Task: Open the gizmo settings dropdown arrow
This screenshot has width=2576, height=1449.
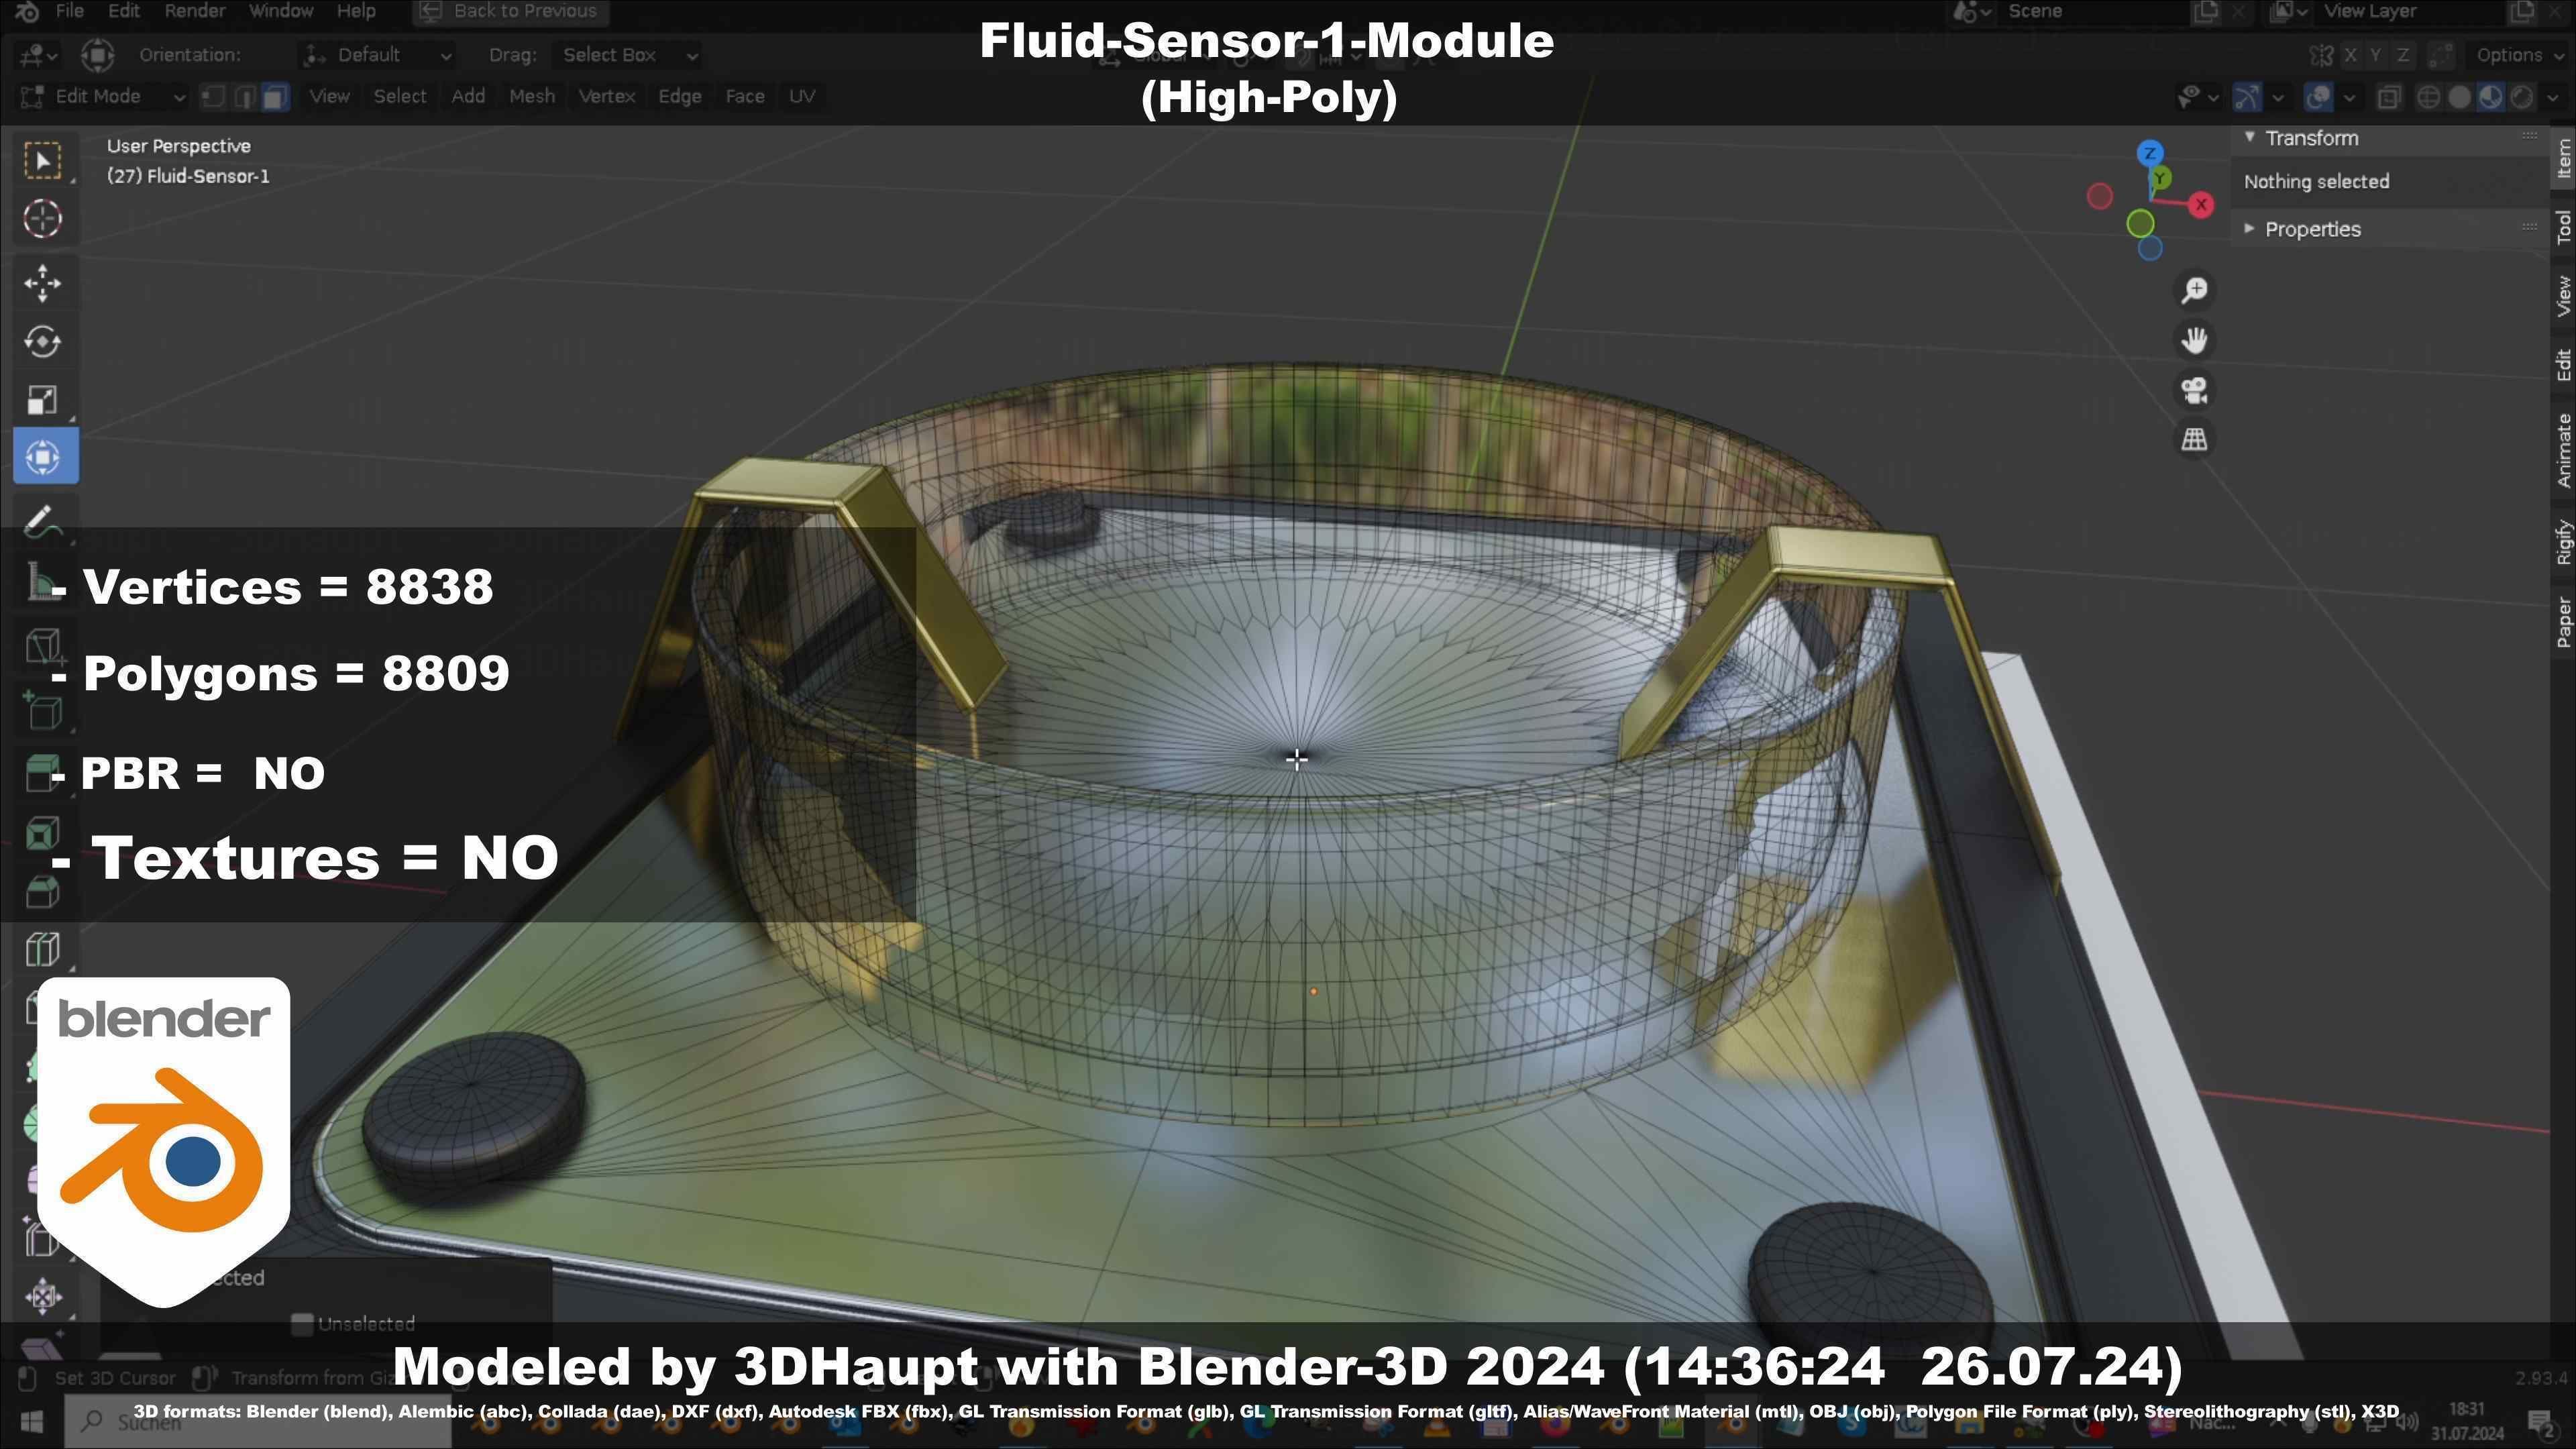Action: [2278, 97]
